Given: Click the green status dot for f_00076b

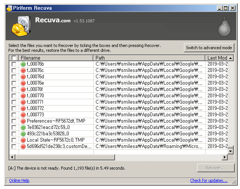Looking at the screenshot, I should click(23, 64).
